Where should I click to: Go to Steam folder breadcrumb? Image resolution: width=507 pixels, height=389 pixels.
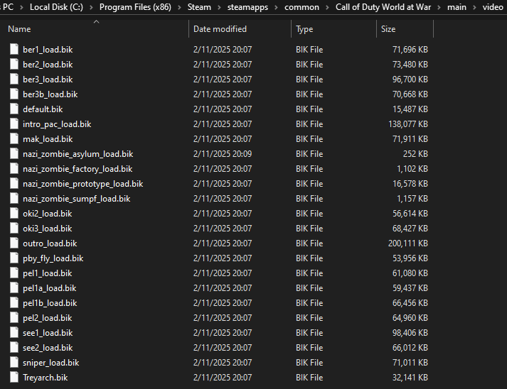[x=199, y=7]
